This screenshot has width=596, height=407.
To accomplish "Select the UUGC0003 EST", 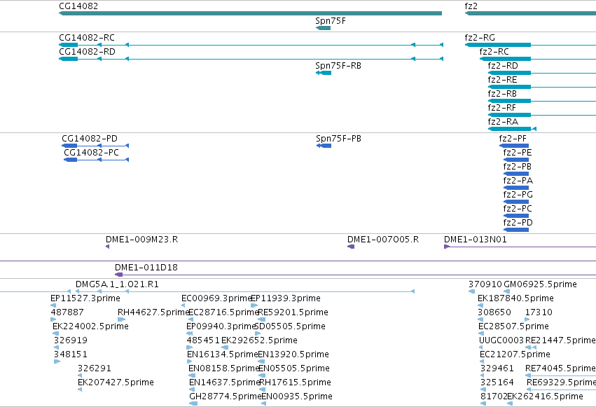I will 482,347.
